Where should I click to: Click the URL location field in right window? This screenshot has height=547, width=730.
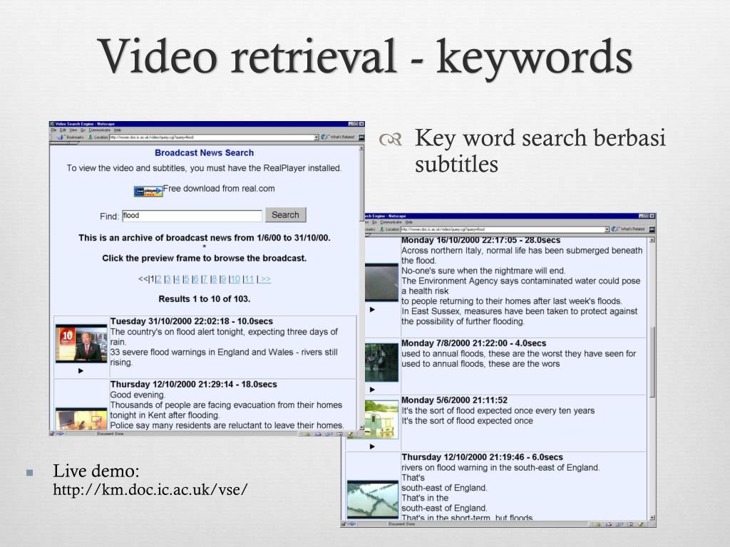pyautogui.click(x=503, y=229)
